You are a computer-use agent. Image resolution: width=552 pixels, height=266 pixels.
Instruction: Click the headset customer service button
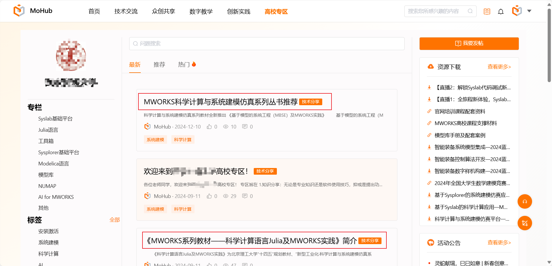click(525, 201)
